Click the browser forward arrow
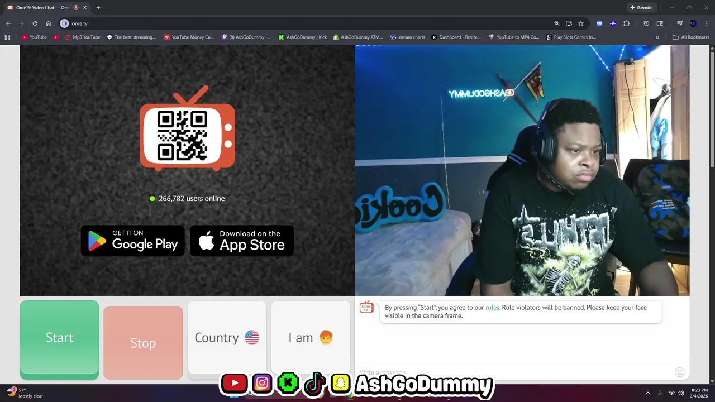This screenshot has width=715, height=402. [x=21, y=23]
